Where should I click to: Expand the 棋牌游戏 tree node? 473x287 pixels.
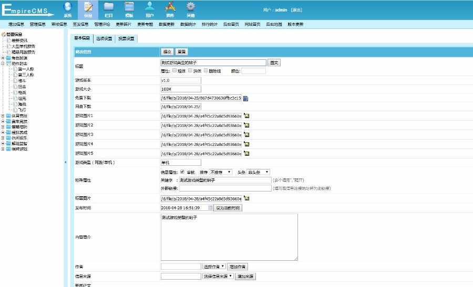[3, 149]
